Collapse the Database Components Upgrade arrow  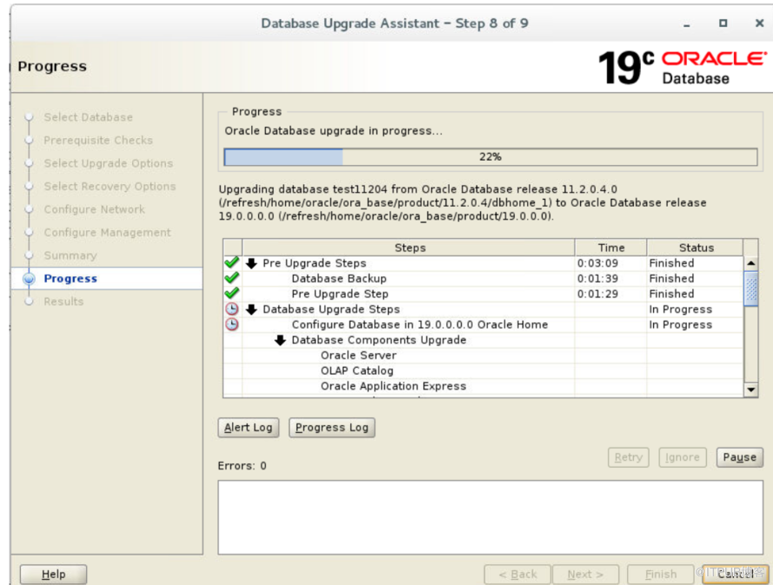(281, 340)
